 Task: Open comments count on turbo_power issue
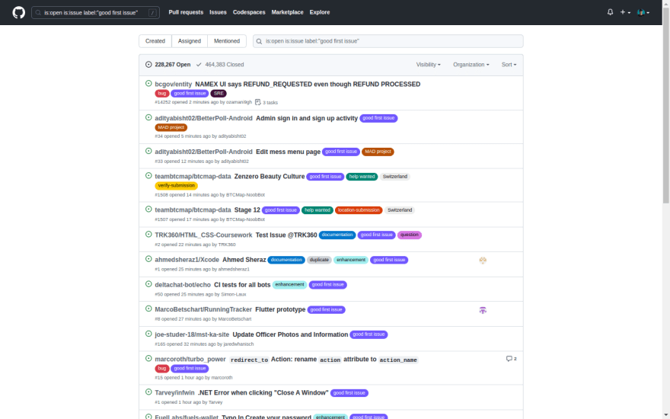511,359
